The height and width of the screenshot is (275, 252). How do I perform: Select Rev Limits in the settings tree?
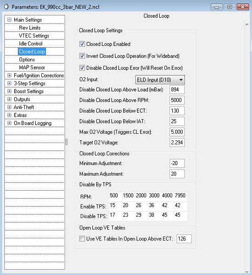(x=30, y=27)
